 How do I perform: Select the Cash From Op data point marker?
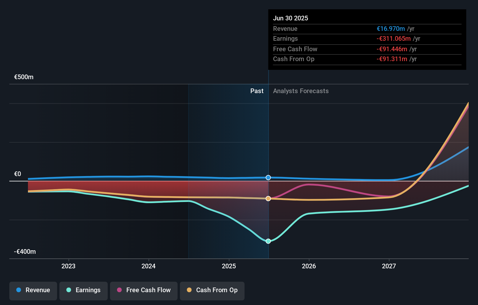point(268,198)
